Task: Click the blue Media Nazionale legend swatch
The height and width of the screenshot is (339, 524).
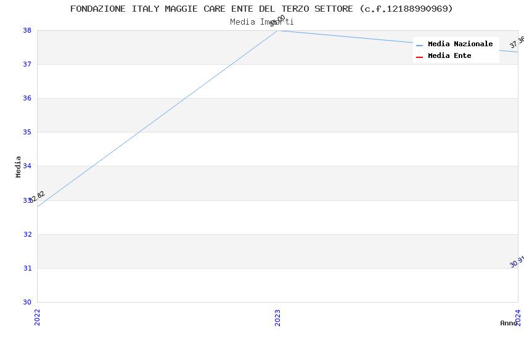Action: click(x=419, y=45)
